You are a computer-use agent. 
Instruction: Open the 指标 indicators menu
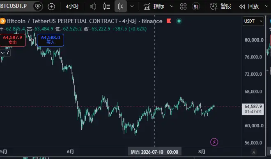click(x=154, y=7)
